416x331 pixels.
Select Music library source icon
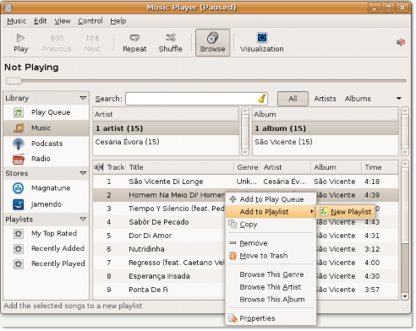click(19, 128)
